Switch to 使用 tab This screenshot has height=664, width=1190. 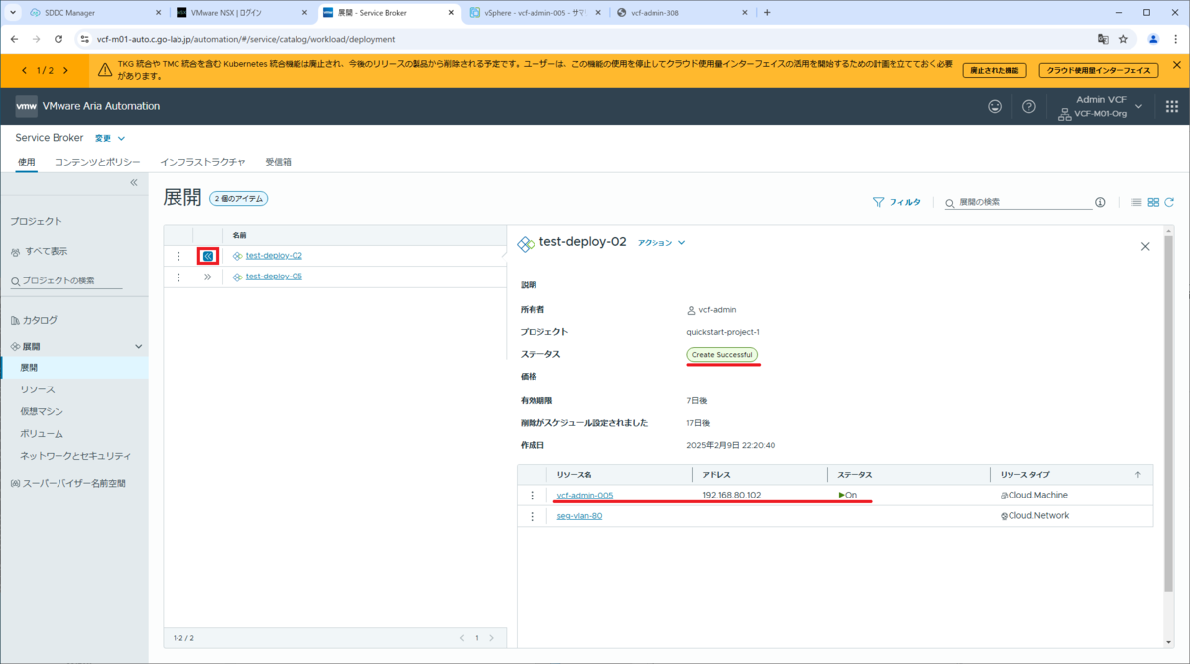click(x=27, y=162)
